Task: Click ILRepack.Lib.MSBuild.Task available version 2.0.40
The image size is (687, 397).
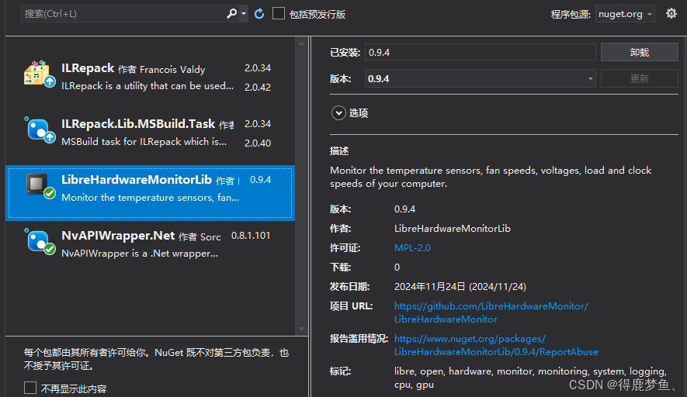Action: click(x=258, y=143)
